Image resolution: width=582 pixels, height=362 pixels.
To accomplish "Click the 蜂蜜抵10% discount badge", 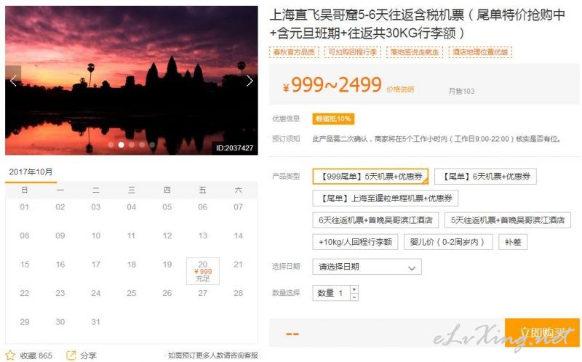I will click(333, 119).
